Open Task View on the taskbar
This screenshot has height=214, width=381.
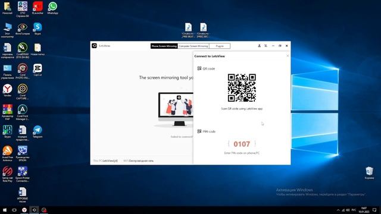tap(14, 210)
